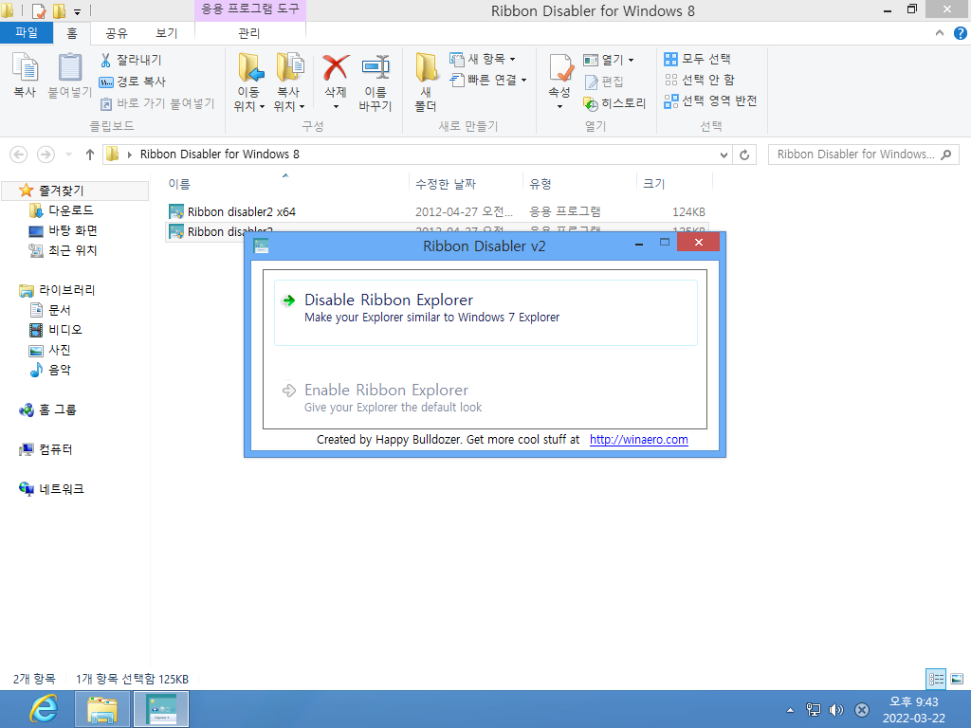This screenshot has width=971, height=728.
Task: Click History (히스토리) in ribbon
Action: (614, 103)
